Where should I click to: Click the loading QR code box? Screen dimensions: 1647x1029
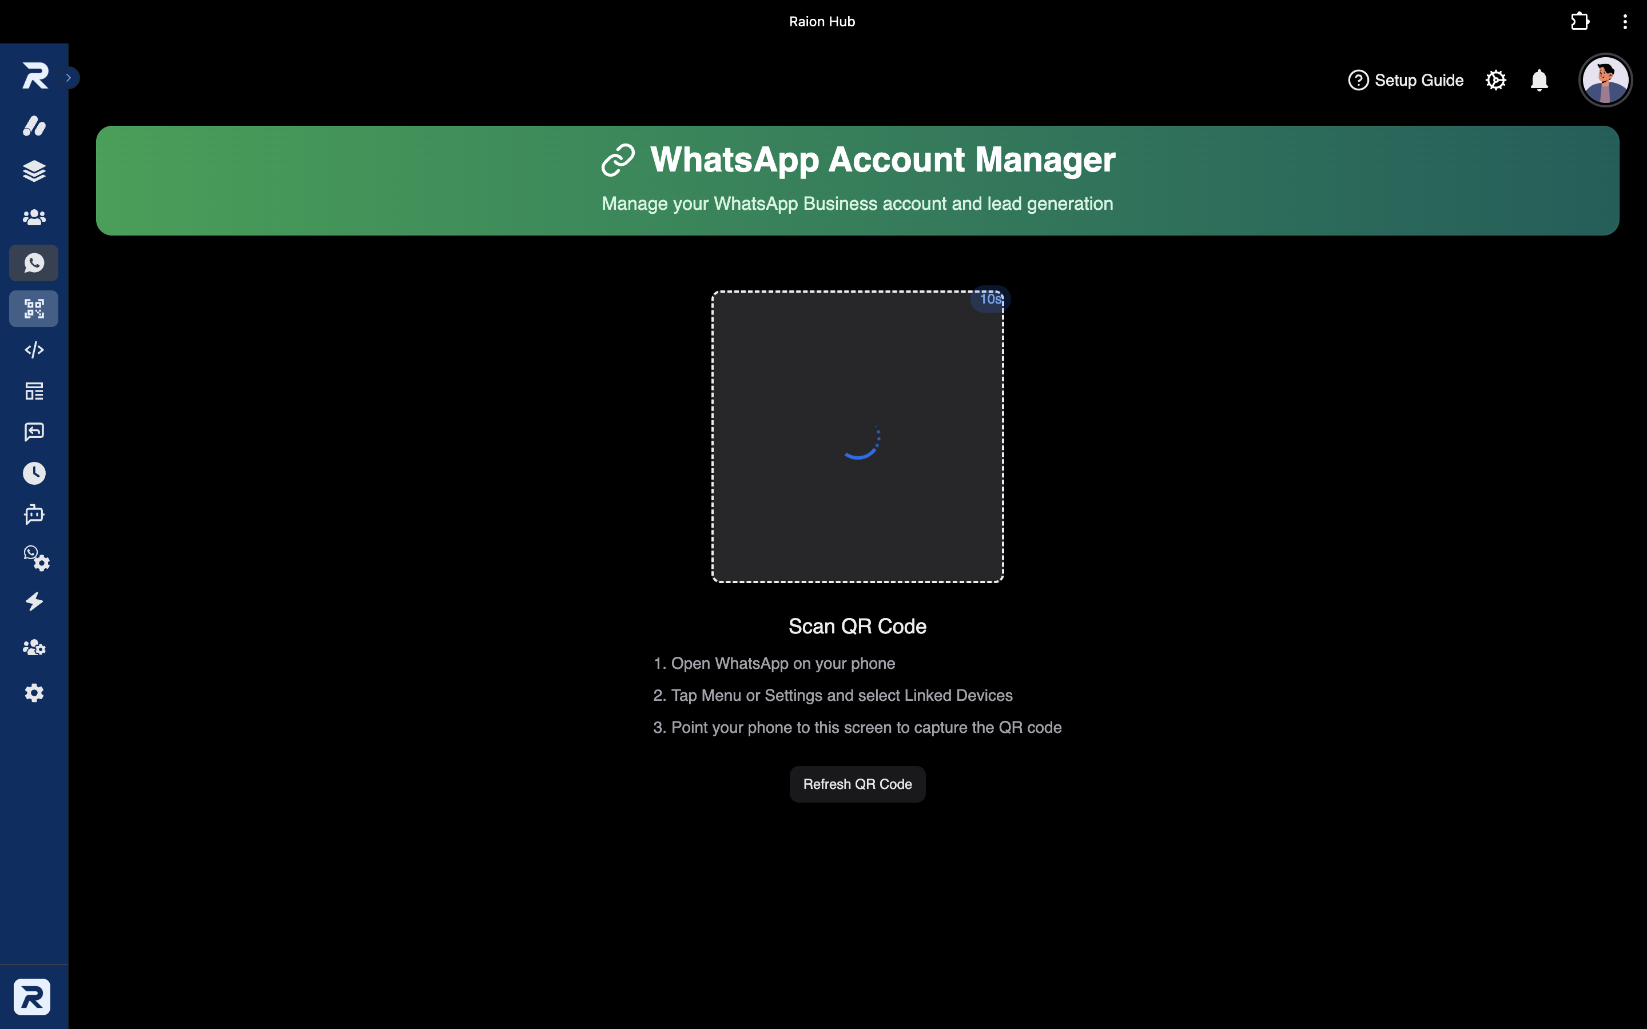pyautogui.click(x=858, y=437)
